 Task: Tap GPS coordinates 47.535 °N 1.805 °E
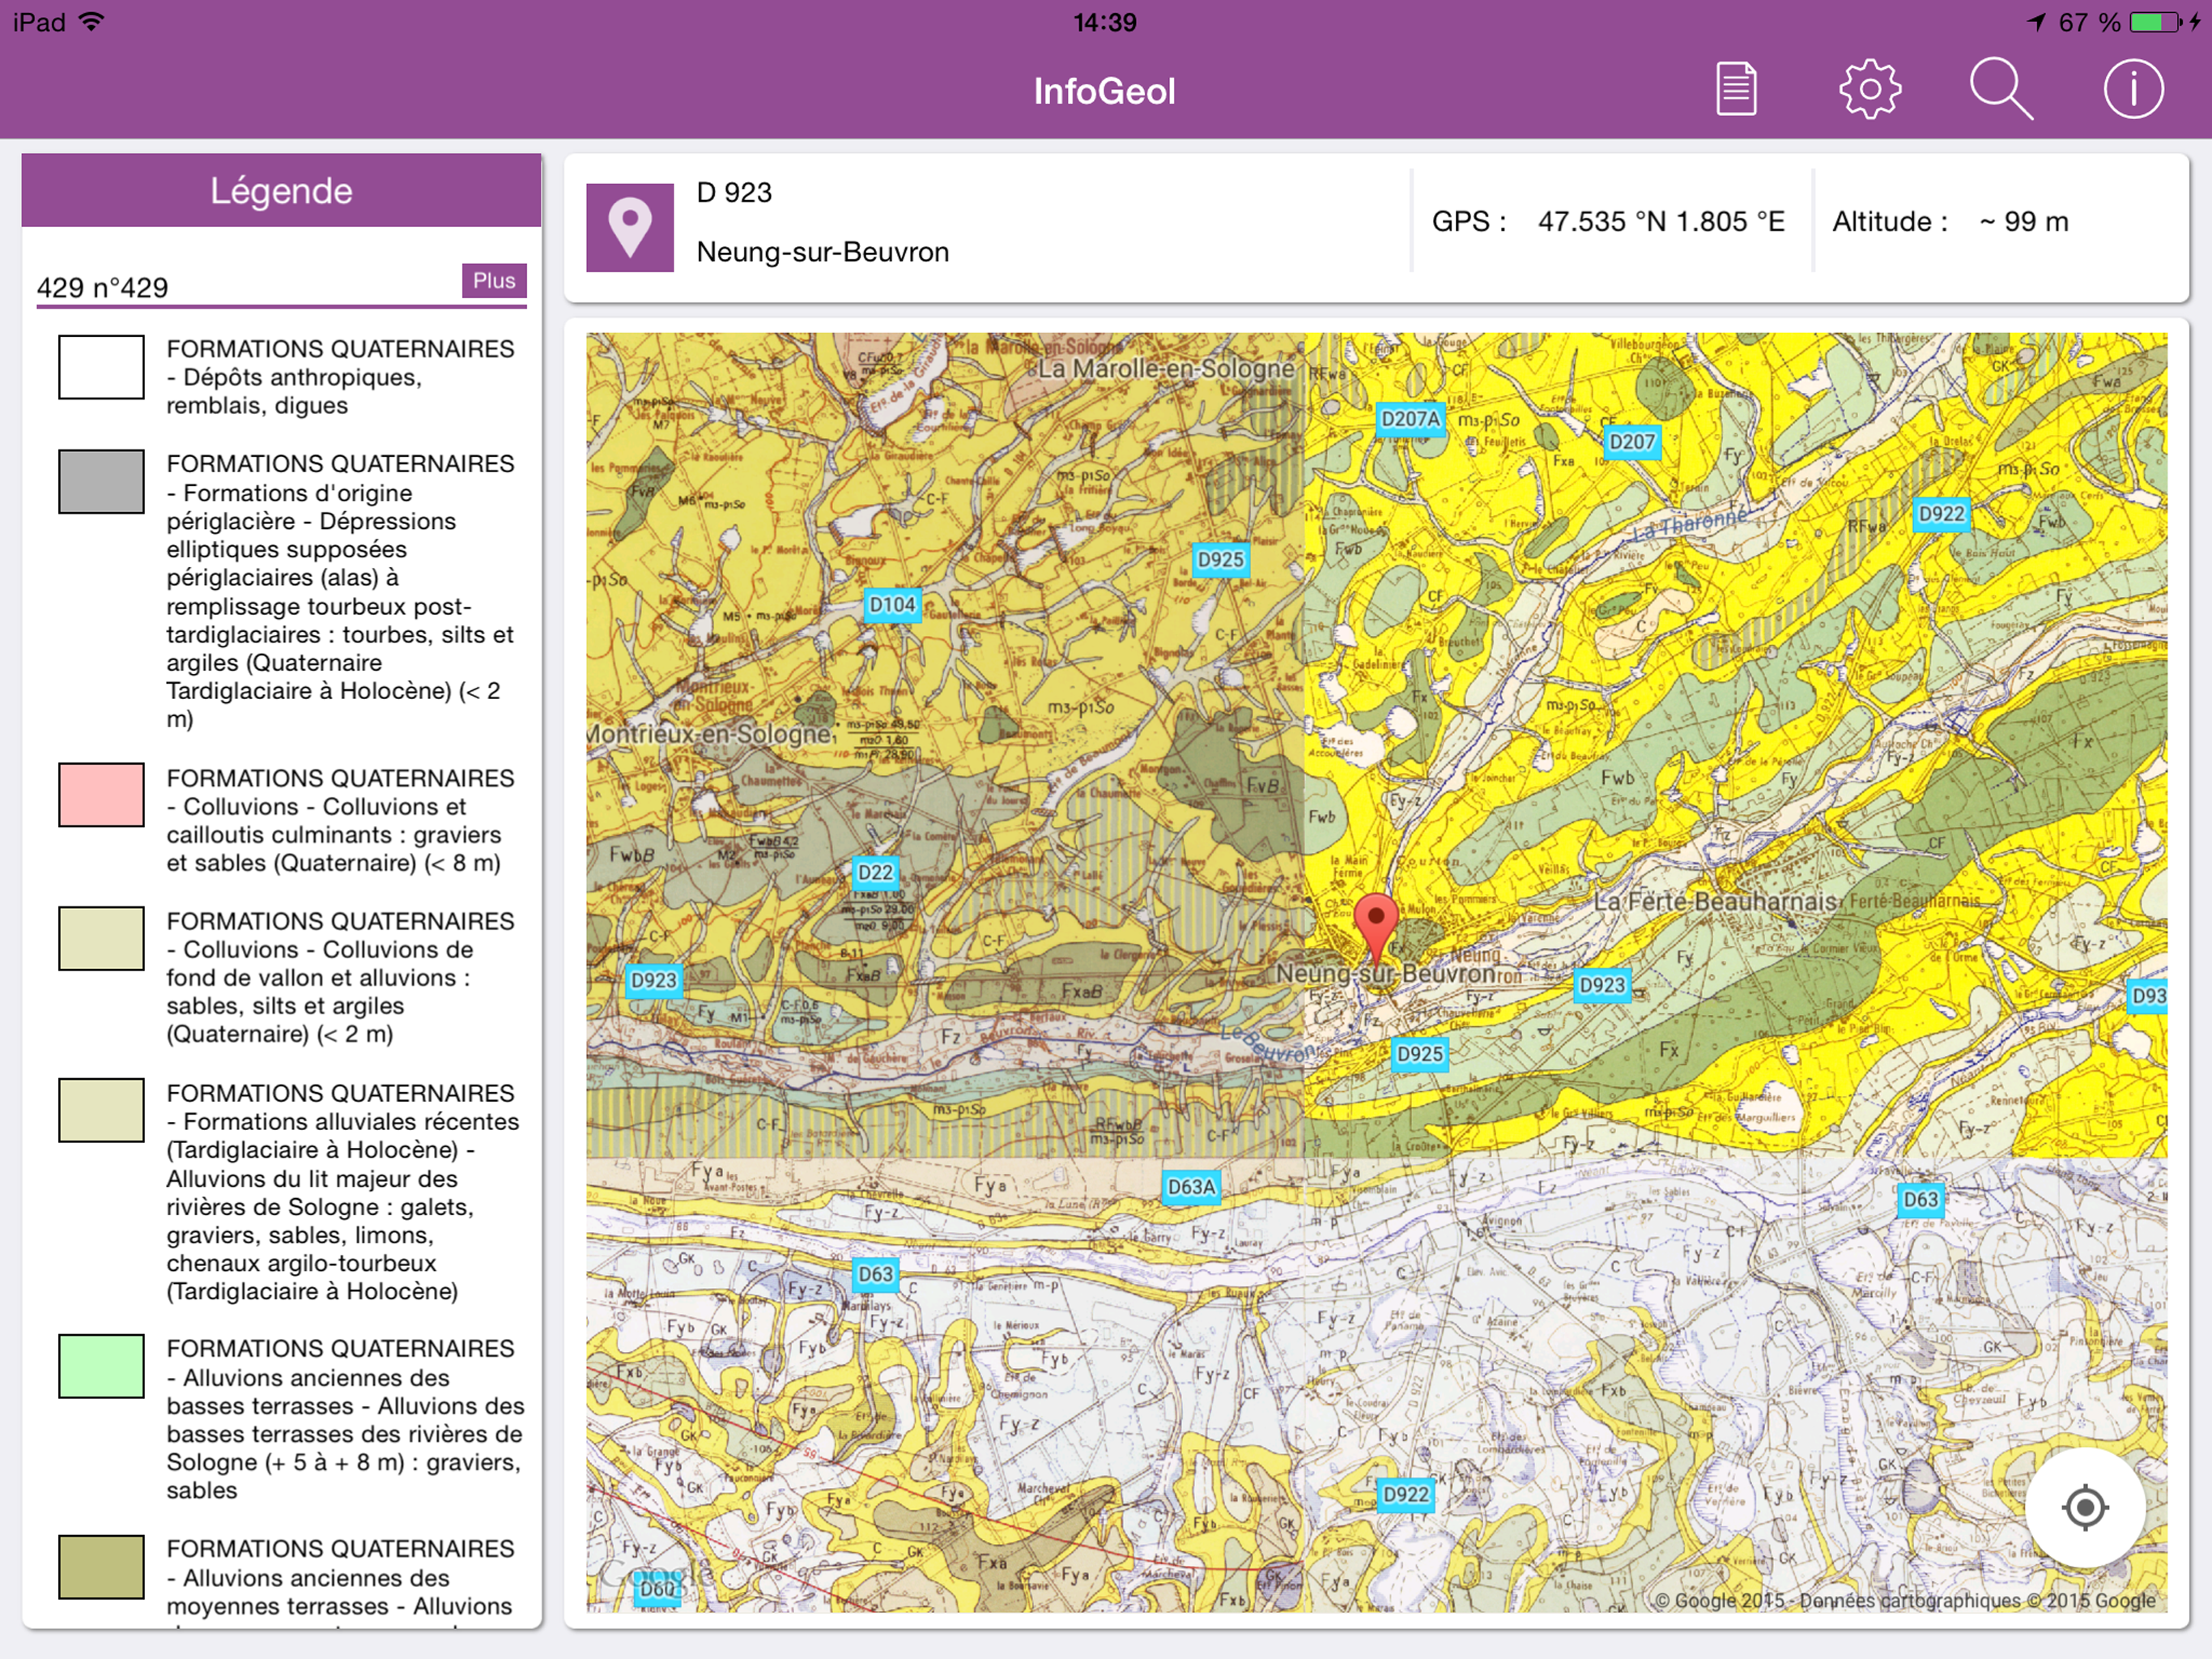click(1660, 221)
